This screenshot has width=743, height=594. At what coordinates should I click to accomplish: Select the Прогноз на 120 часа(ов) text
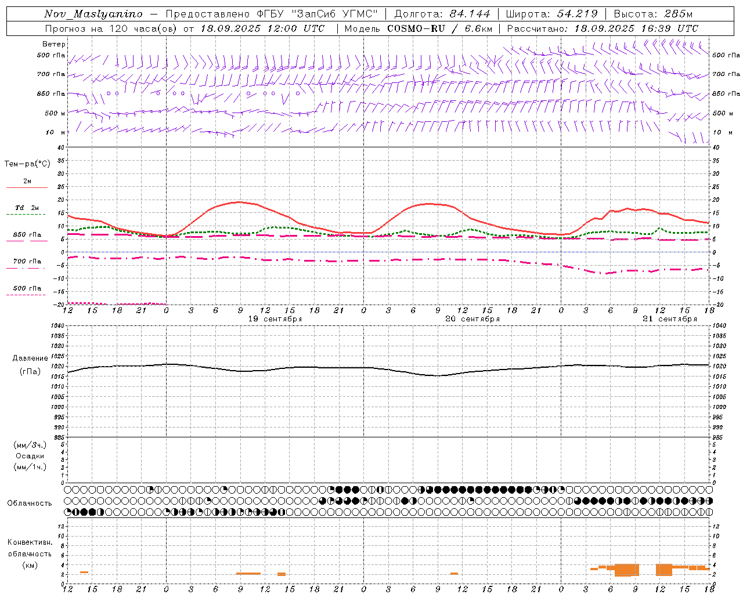[111, 28]
